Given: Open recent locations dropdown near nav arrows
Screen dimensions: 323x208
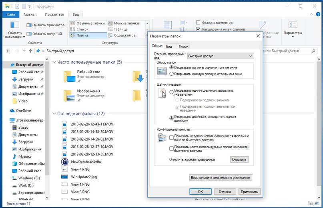Looking at the screenshot, I should pos(24,51).
